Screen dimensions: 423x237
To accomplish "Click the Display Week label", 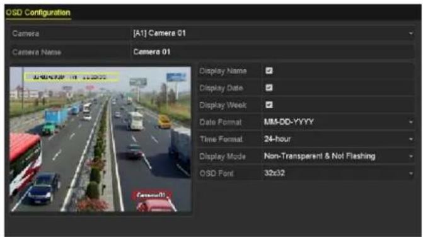I will click(x=223, y=105).
